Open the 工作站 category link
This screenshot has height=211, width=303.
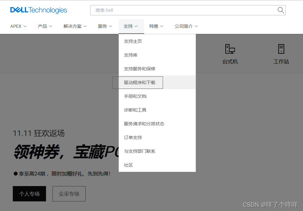point(281,62)
